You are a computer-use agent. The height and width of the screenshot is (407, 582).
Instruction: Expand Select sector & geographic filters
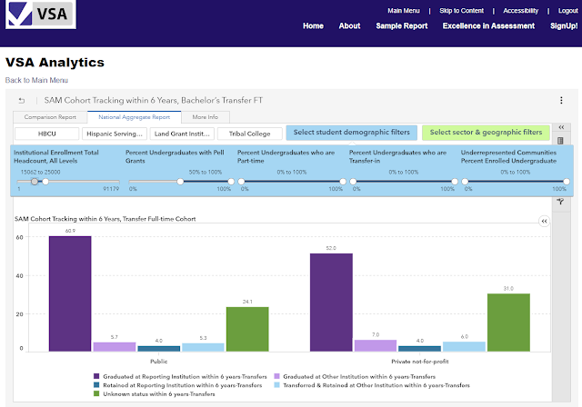click(x=486, y=133)
